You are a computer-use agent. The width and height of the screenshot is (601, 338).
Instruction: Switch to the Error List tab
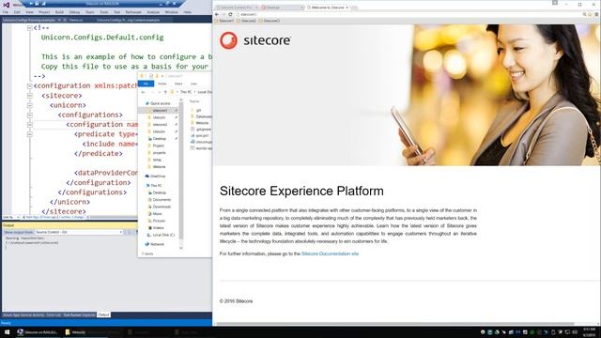pyautogui.click(x=54, y=315)
